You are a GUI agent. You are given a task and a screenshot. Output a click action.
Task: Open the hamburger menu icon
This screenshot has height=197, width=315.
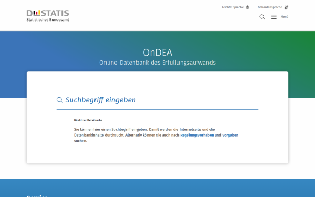tap(274, 17)
